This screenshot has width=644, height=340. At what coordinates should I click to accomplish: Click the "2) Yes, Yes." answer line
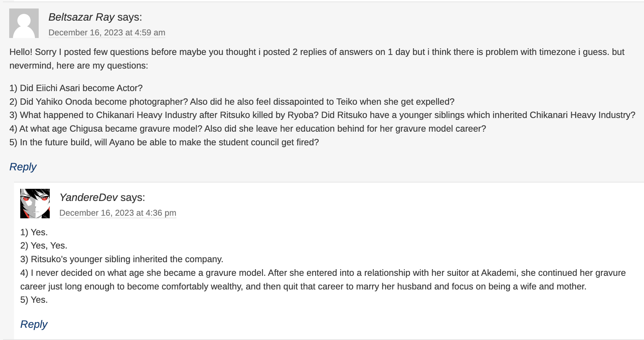(x=44, y=246)
